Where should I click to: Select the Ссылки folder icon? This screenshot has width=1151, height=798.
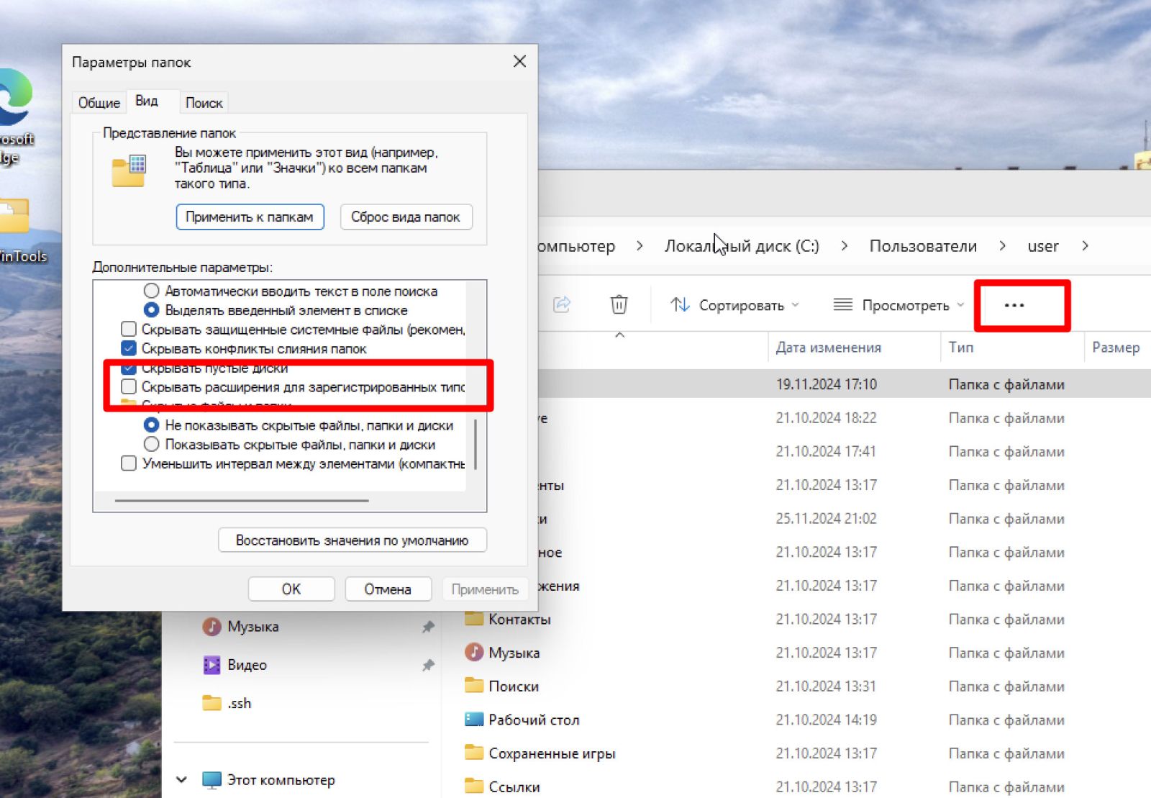[474, 786]
